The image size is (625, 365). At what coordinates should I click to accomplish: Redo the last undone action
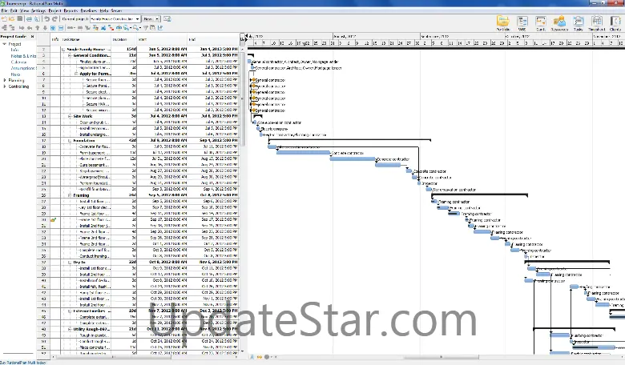[54, 18]
